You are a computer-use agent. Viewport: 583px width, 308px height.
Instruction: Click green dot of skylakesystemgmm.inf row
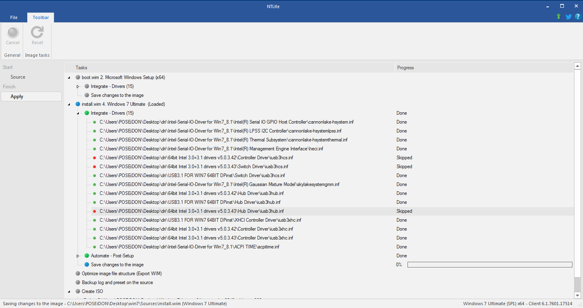click(x=94, y=184)
